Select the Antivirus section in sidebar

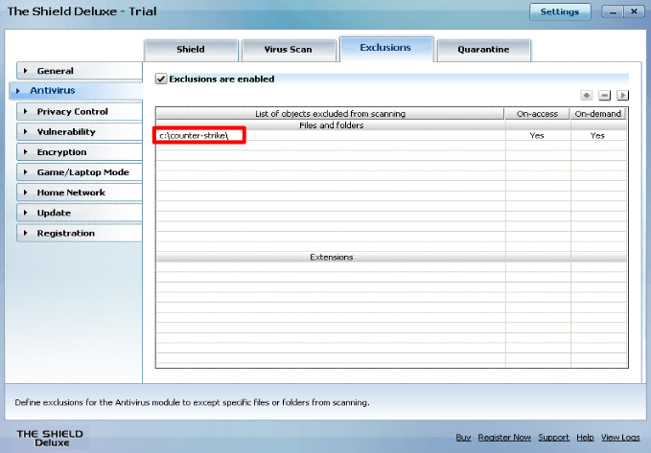[76, 90]
